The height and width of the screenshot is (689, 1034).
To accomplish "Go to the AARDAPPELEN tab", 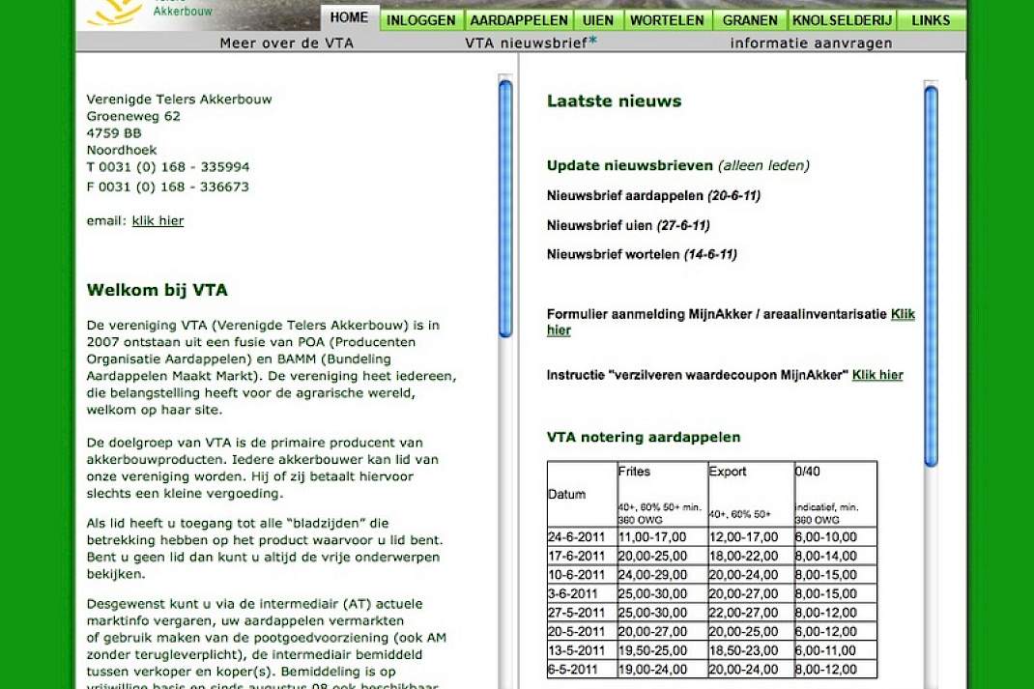I will (x=519, y=20).
